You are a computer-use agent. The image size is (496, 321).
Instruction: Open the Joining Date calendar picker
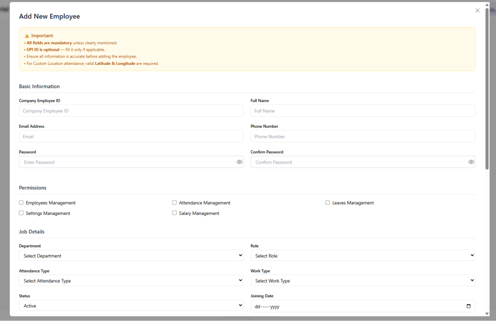tap(468, 306)
